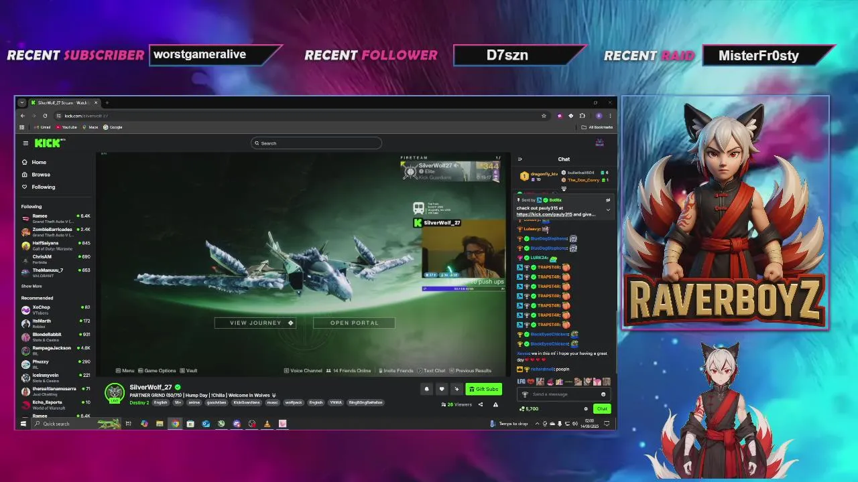Open the Kick sidebar hamburger menu
Viewport: 858px width, 482px height.
[x=25, y=143]
